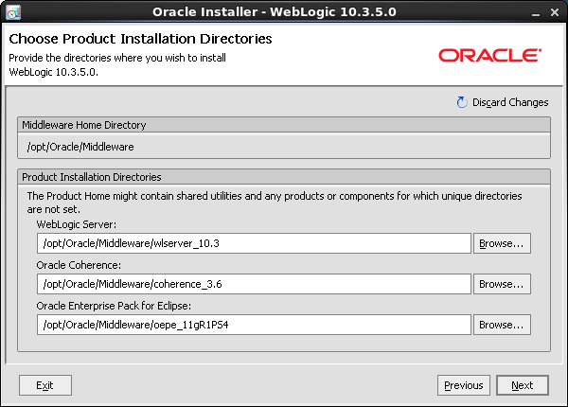Click the Discard Changes label
Screen dimensions: 568x407
coord(510,102)
